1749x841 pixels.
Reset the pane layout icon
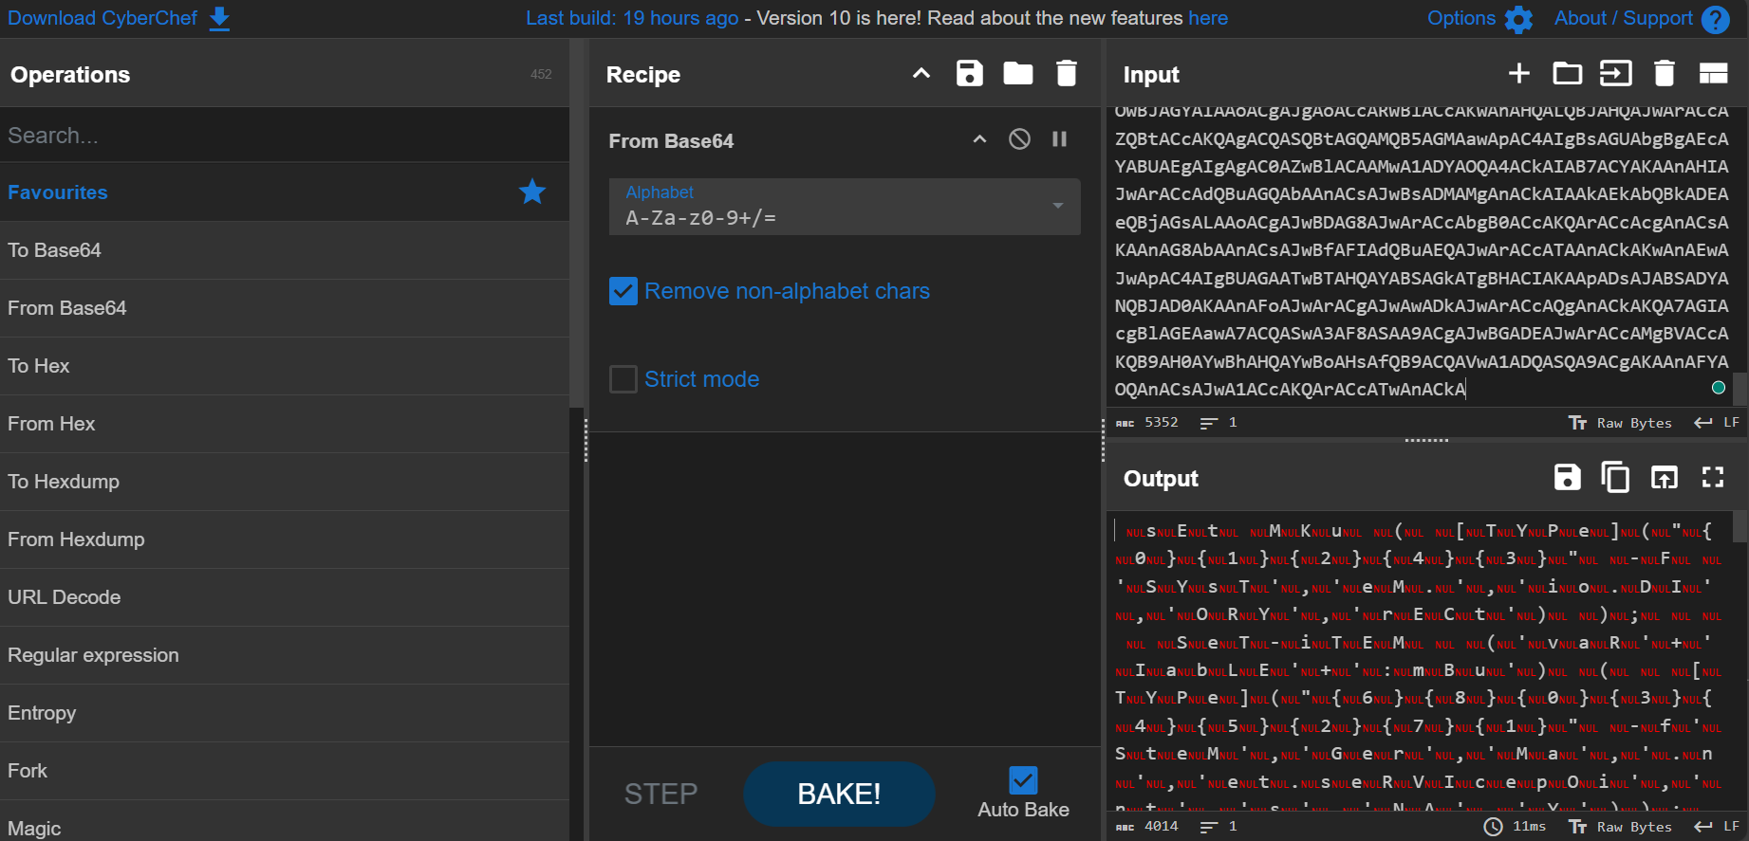1713,73
